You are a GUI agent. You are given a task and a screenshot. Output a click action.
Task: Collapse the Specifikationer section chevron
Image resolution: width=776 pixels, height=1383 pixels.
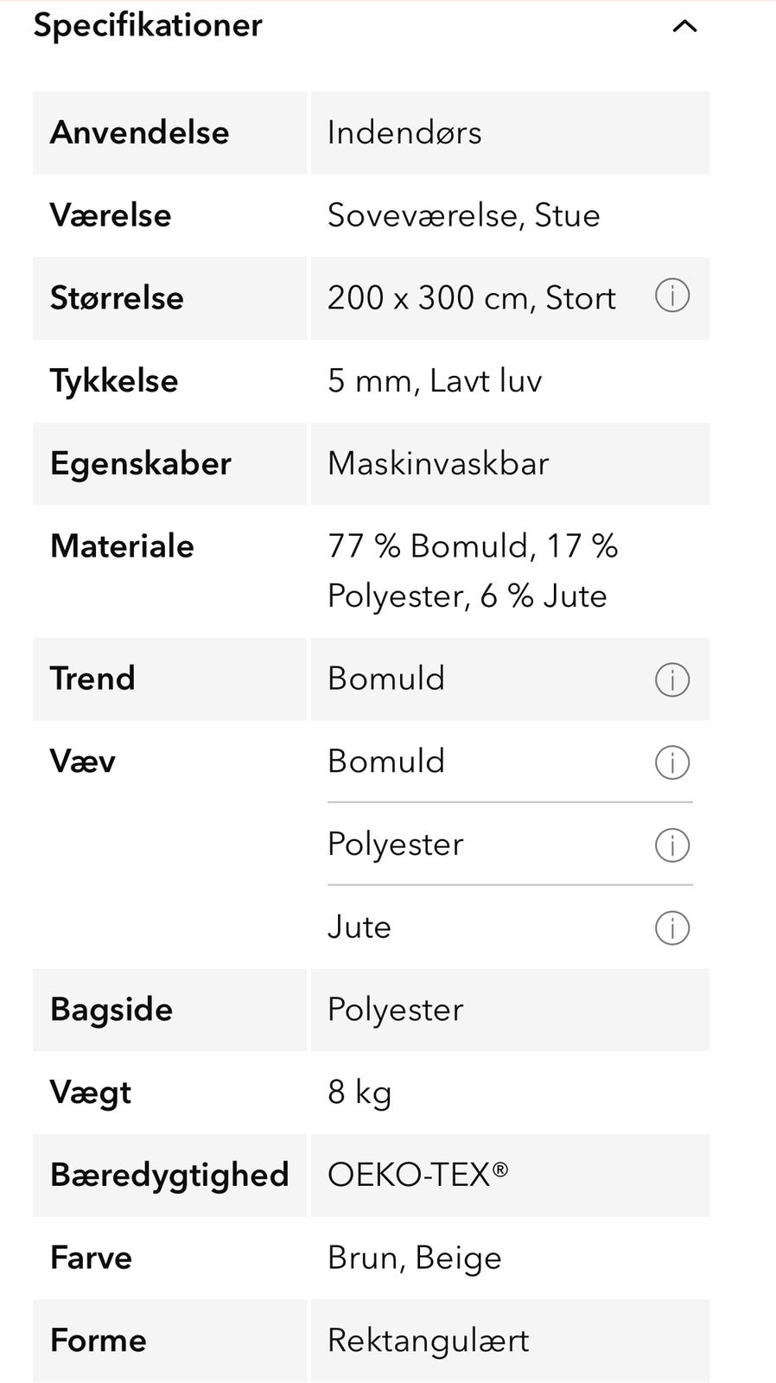[x=684, y=26]
